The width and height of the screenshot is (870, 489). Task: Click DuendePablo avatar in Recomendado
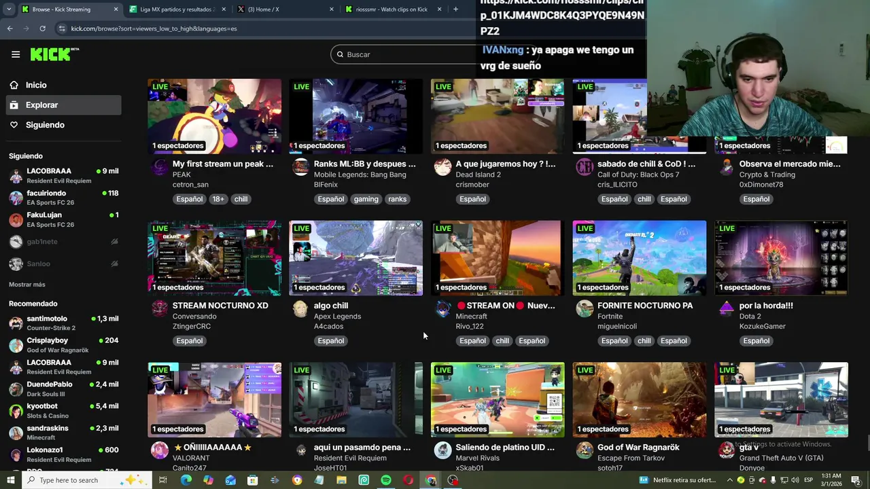(16, 389)
